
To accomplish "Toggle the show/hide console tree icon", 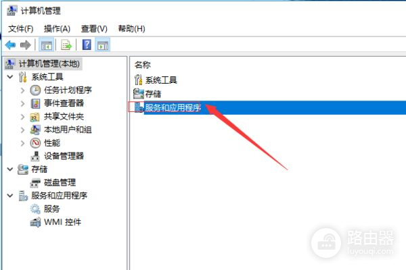I will point(46,45).
